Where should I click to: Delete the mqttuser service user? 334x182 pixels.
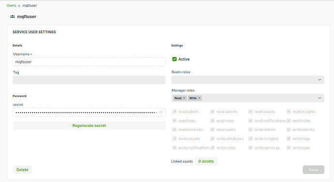click(22, 169)
